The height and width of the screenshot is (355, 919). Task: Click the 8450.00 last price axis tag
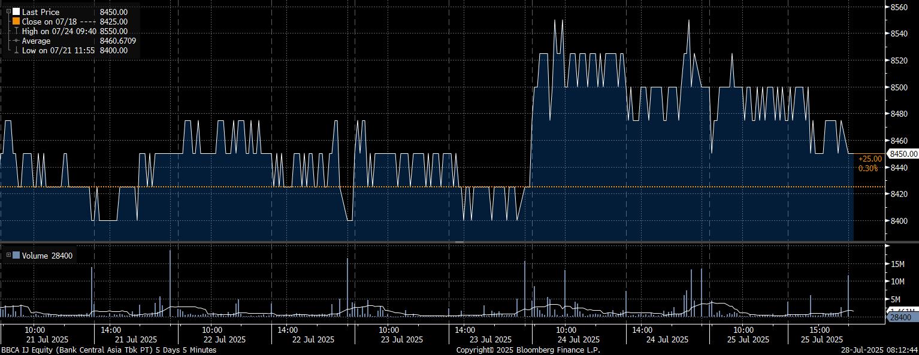[x=903, y=154]
